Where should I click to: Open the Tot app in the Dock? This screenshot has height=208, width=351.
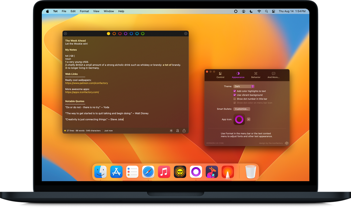196,172
